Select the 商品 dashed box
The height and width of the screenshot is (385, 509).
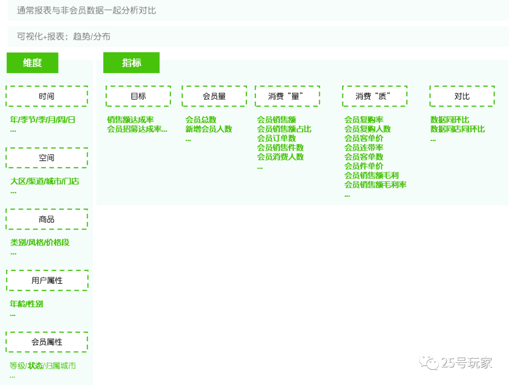coord(47,219)
